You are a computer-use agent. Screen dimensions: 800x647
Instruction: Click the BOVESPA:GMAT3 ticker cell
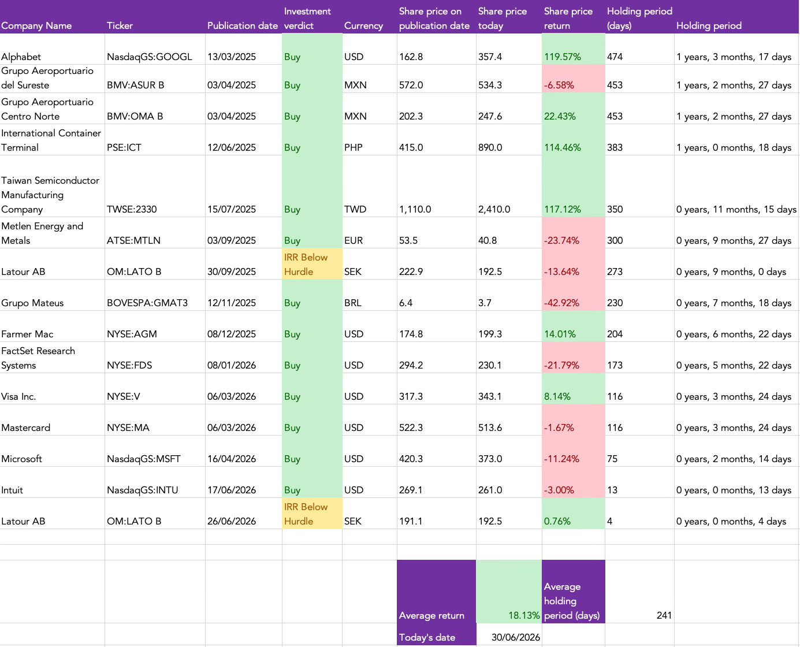point(155,295)
